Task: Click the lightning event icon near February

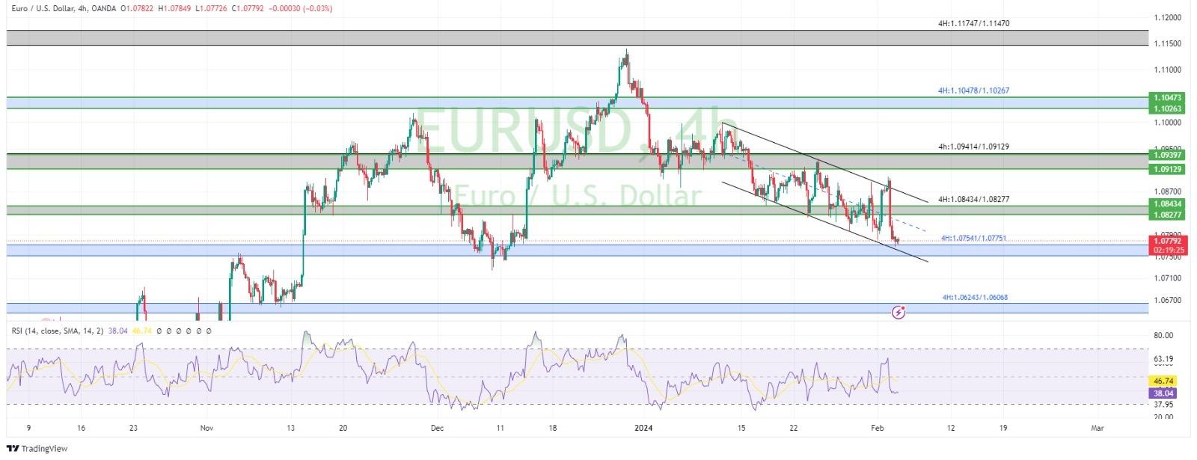Action: (899, 312)
